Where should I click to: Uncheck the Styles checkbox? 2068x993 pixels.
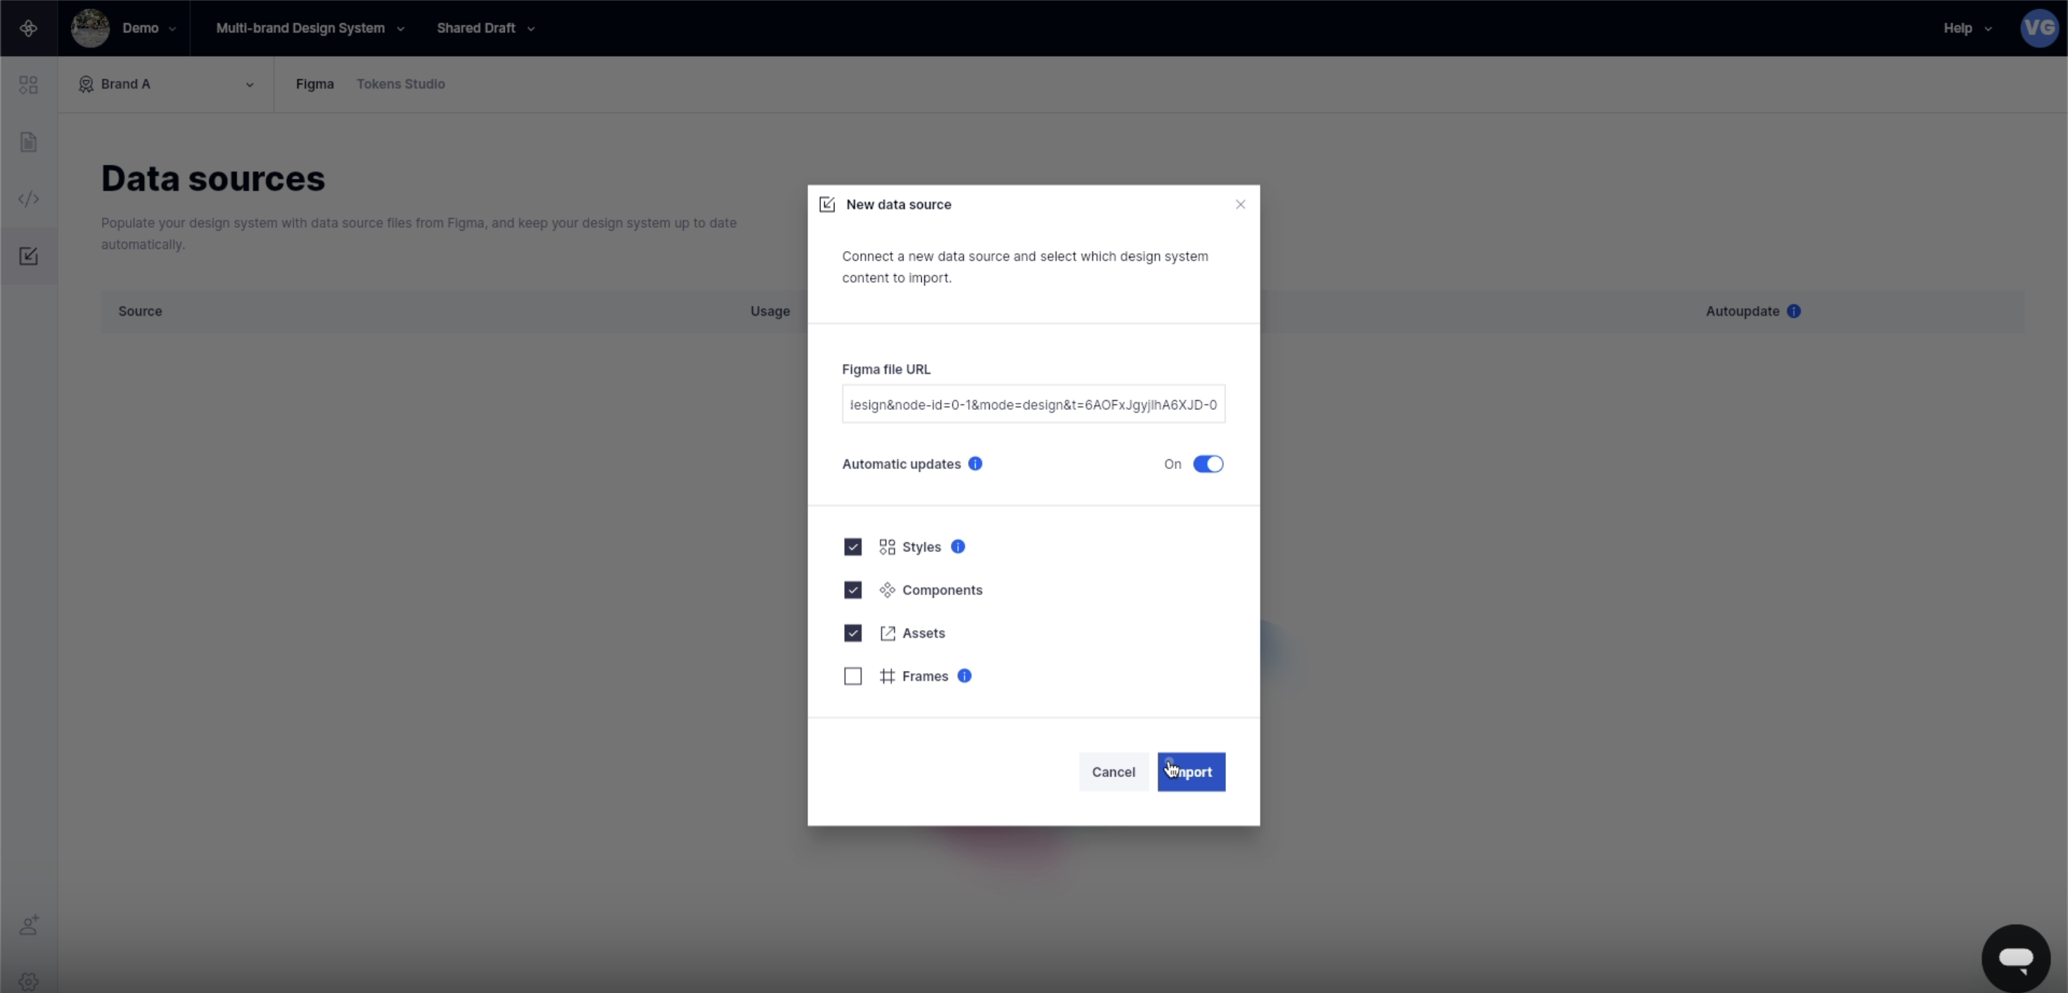853,546
